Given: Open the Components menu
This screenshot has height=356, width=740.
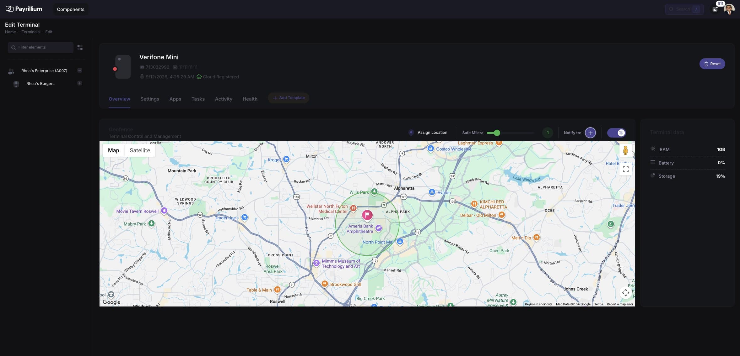Looking at the screenshot, I should 71,9.
